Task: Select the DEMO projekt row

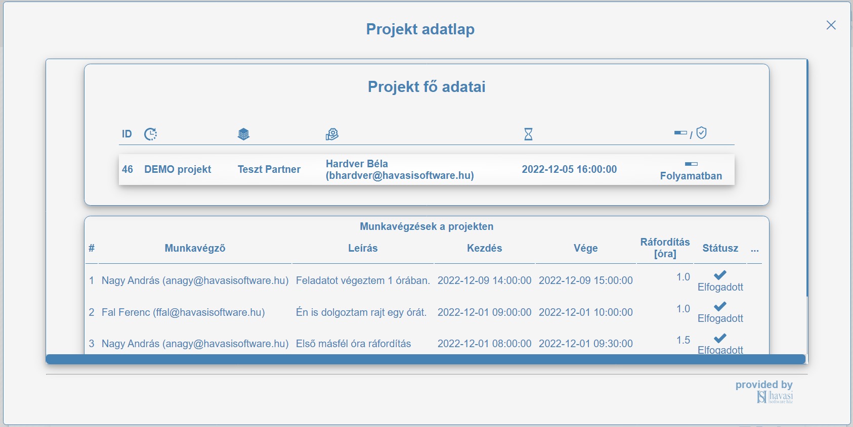Action: pyautogui.click(x=426, y=170)
